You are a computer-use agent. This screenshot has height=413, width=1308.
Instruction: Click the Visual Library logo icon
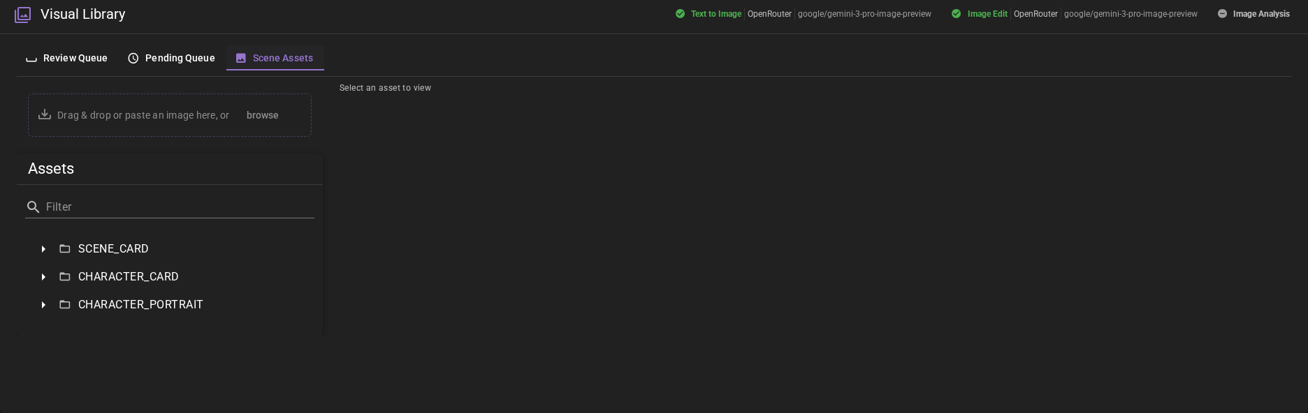23,15
